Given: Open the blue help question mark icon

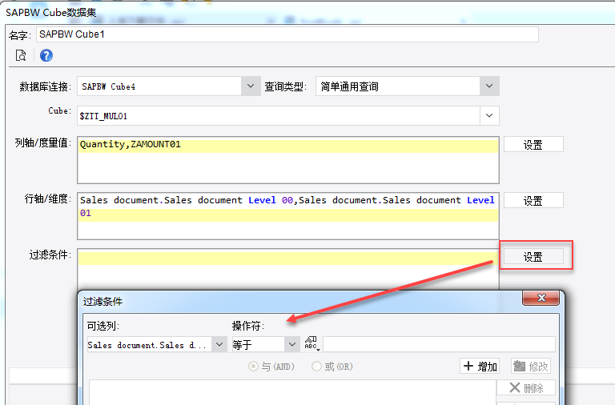Looking at the screenshot, I should (46, 56).
